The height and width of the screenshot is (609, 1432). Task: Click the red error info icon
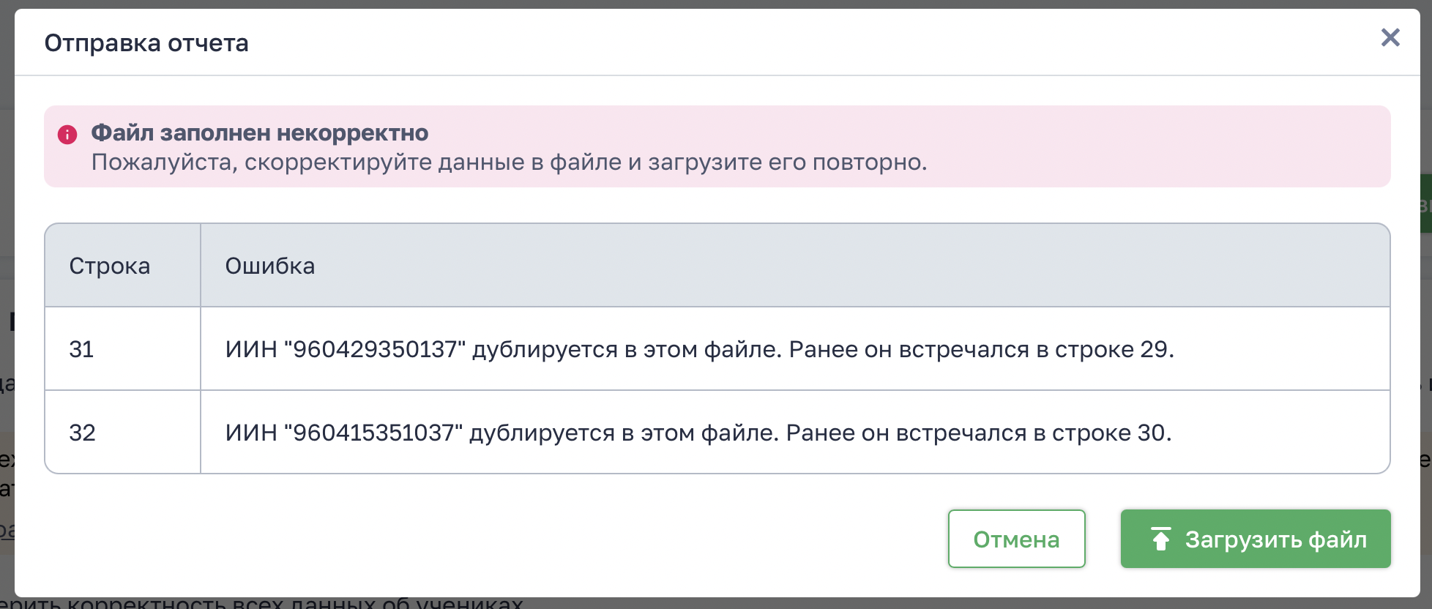click(67, 135)
